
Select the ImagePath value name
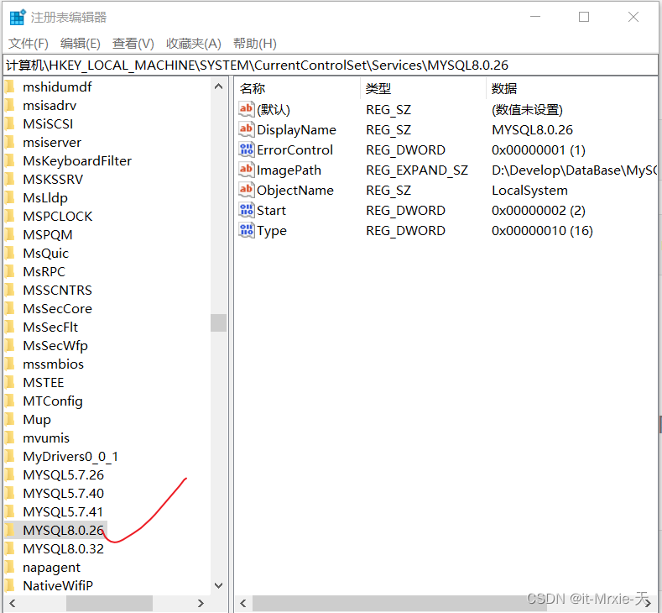coord(289,170)
